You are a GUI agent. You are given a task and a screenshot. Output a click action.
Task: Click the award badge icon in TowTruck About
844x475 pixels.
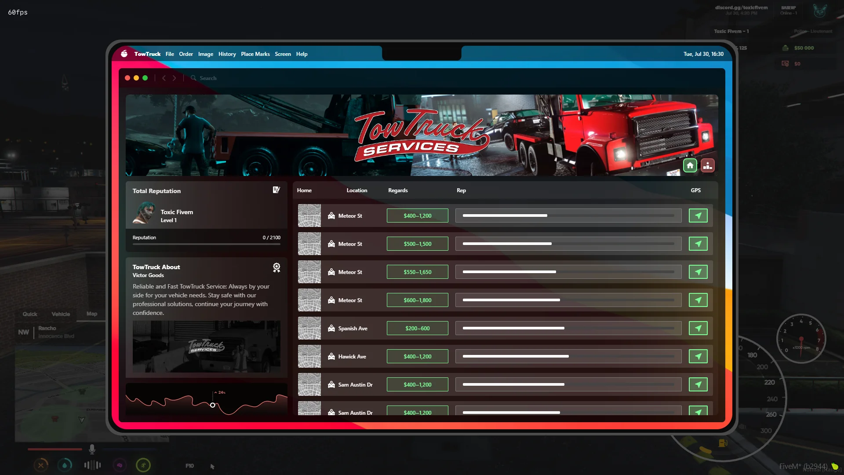point(276,267)
